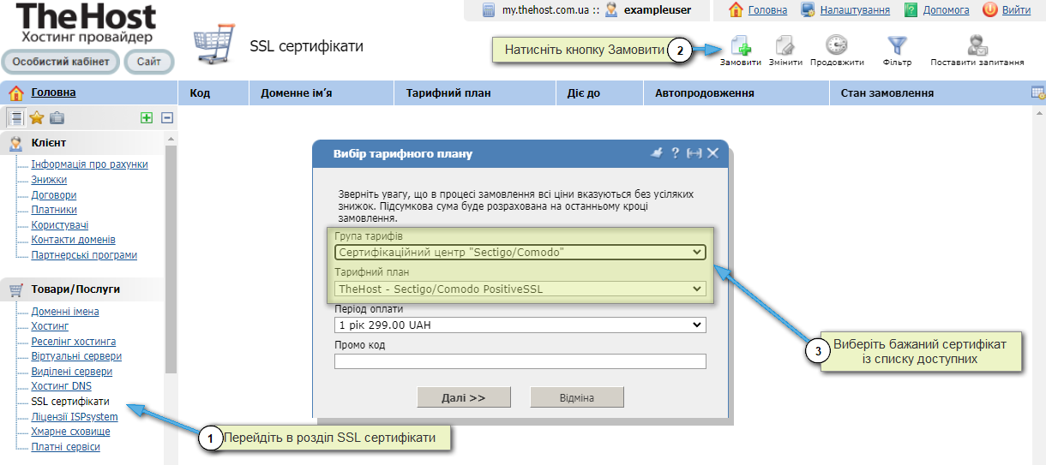The width and height of the screenshot is (1046, 465).
Task: Open the Платники menu item
Action: [x=54, y=210]
